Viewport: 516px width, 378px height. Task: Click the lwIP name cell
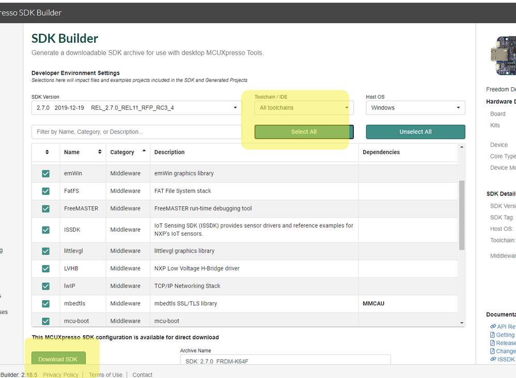70,286
